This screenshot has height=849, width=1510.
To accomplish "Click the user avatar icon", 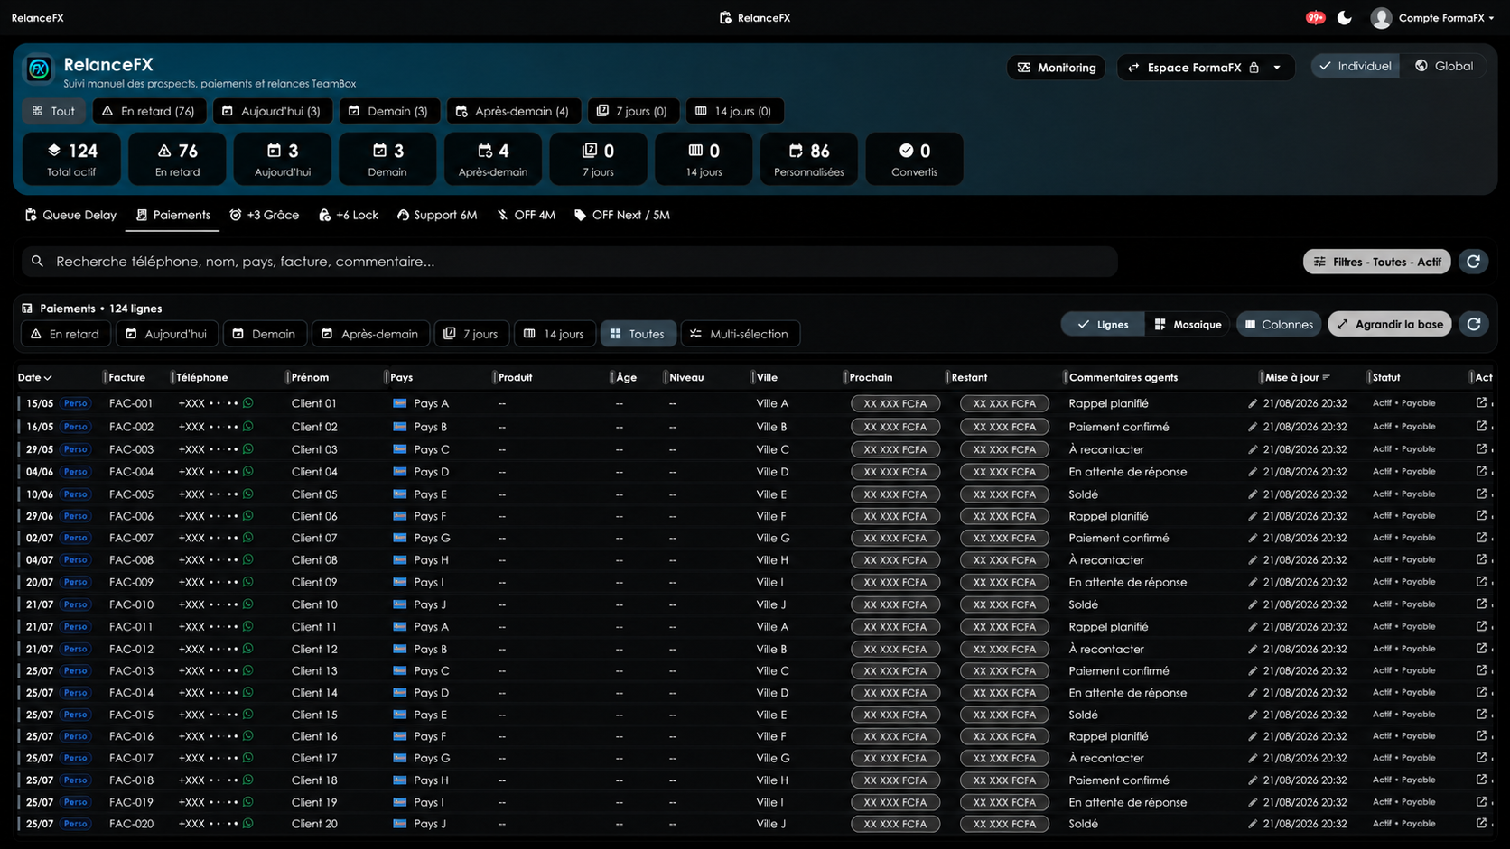I will pos(1381,17).
